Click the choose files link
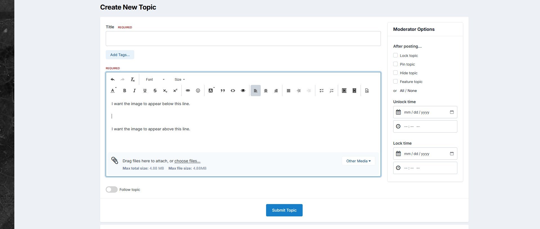 pos(187,161)
